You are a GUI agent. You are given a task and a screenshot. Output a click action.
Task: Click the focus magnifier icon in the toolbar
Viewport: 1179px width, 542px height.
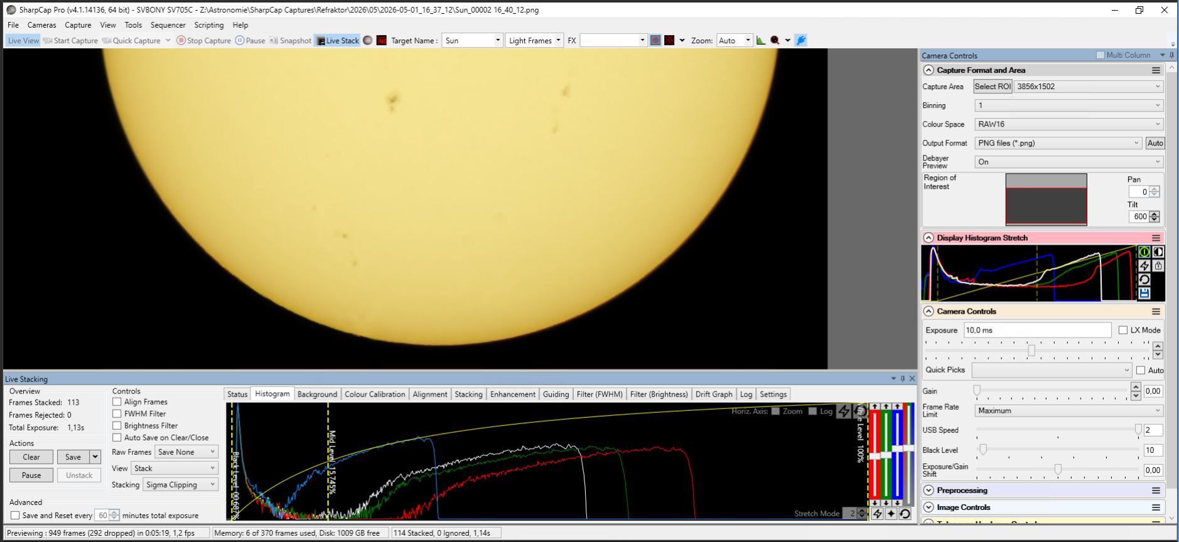coord(775,40)
